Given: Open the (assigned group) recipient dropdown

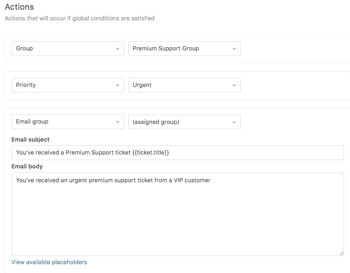Looking at the screenshot, I should 184,122.
